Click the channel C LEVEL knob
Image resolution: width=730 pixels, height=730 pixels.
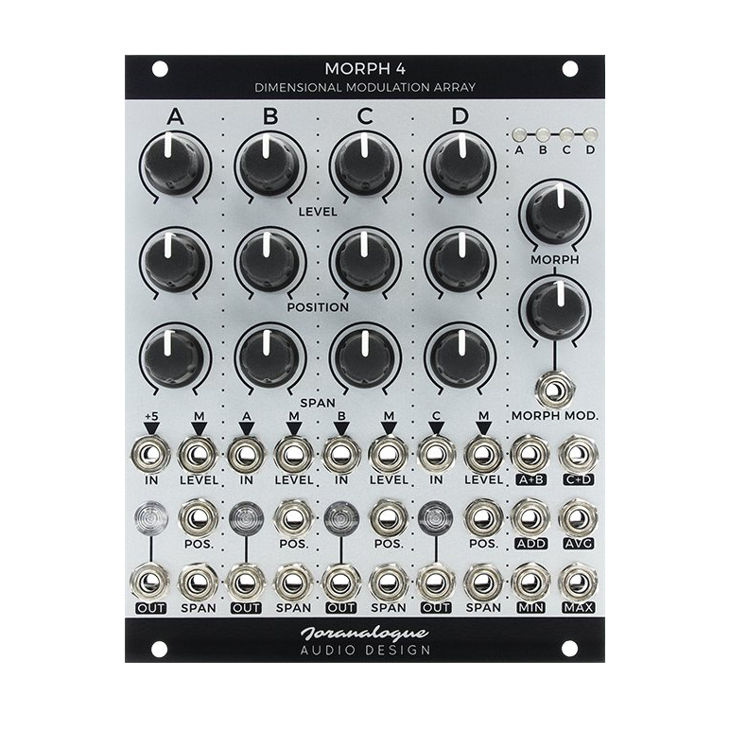pos(365,165)
